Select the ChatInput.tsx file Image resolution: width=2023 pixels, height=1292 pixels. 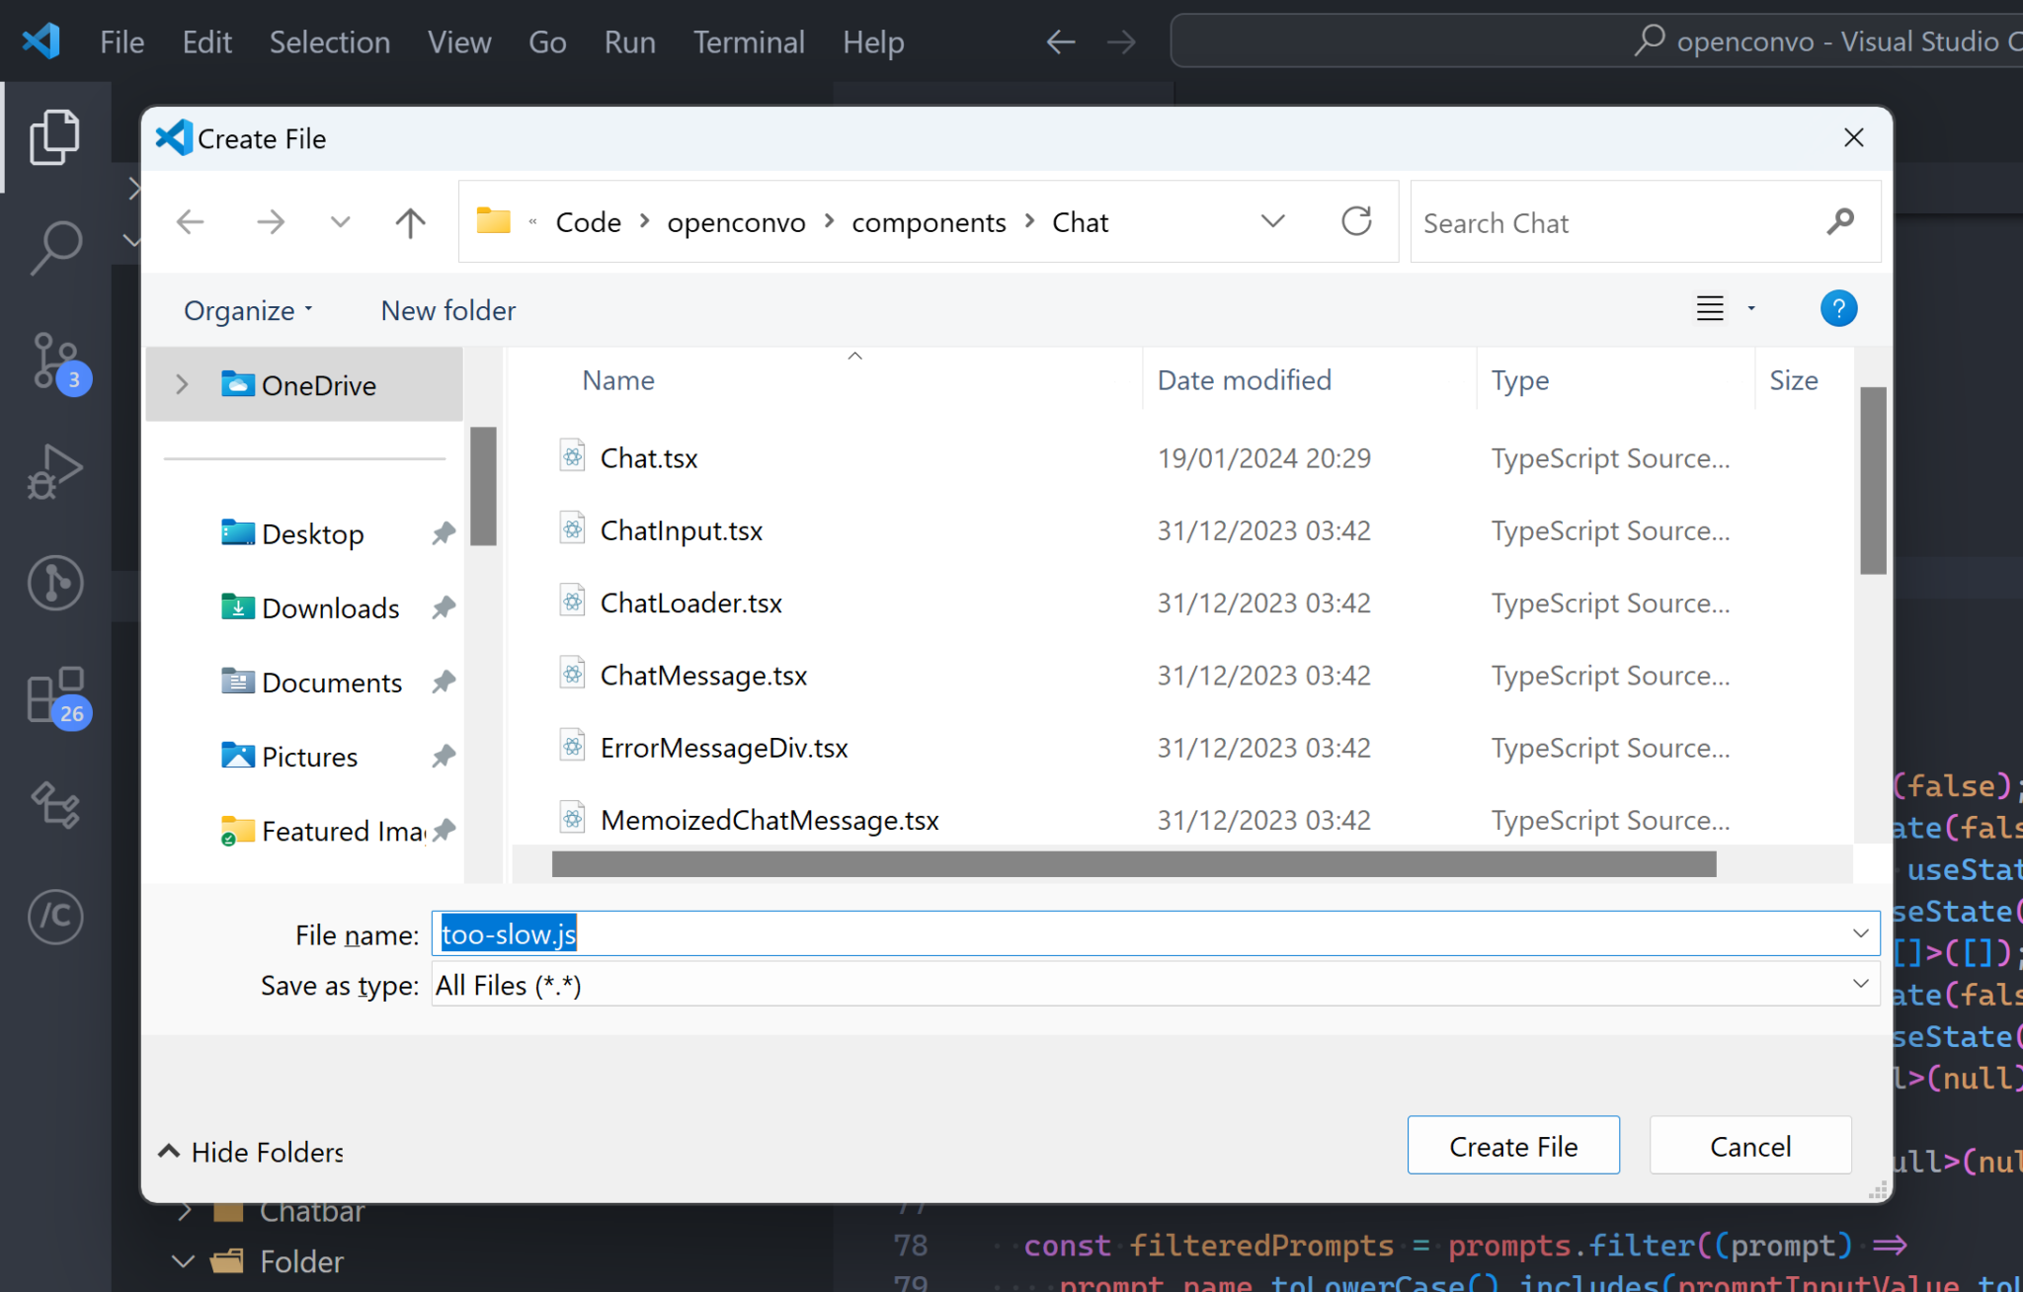681,530
